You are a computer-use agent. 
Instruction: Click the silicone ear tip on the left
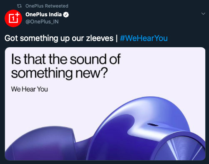(42, 143)
